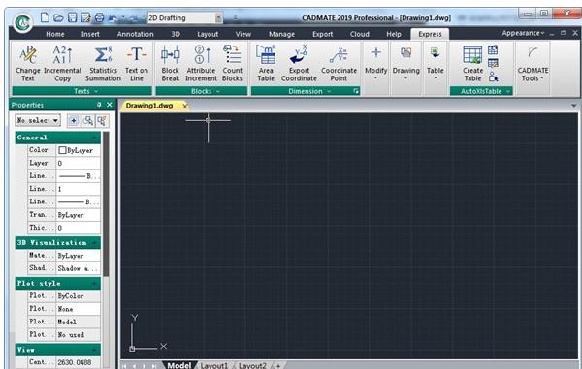
Task: Activate the Block Break tool
Action: (x=171, y=64)
